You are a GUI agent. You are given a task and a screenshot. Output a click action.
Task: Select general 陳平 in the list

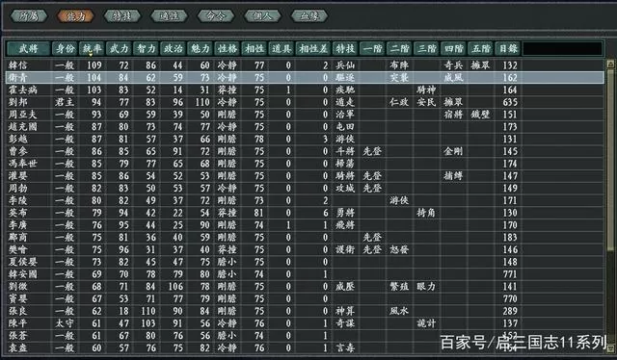tap(18, 323)
